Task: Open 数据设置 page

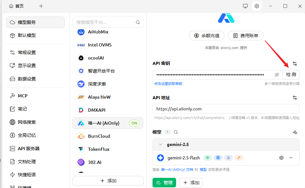Action: point(35,79)
